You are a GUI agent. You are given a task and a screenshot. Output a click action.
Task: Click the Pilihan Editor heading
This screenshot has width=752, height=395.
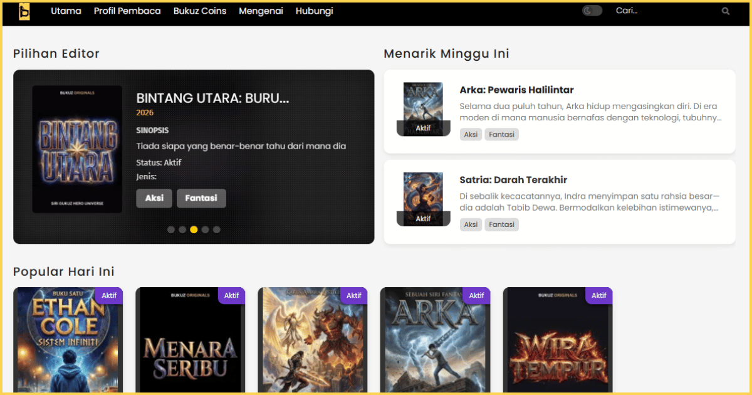(56, 54)
